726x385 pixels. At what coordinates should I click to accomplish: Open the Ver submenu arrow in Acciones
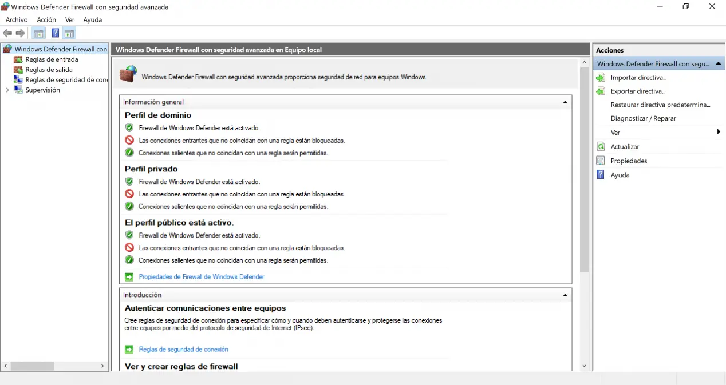point(718,133)
